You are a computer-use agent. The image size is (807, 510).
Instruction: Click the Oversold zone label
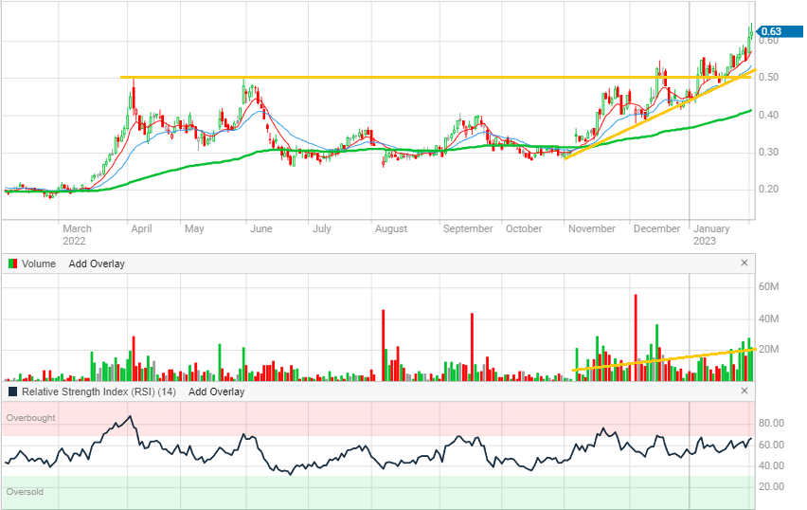point(25,492)
